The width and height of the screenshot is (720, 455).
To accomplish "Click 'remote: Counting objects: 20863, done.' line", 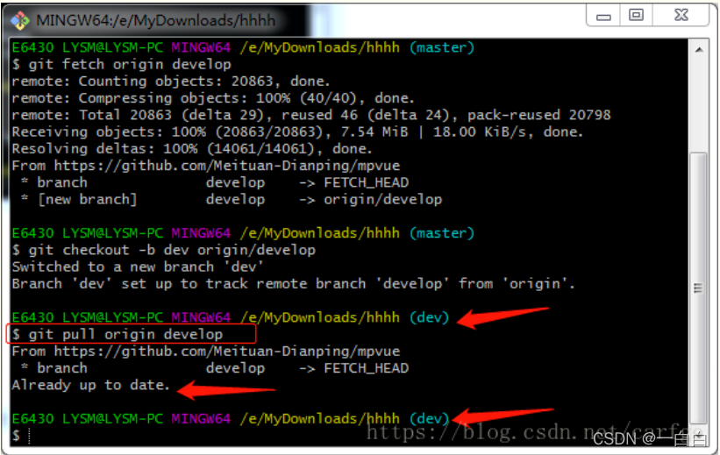I will click(x=171, y=82).
